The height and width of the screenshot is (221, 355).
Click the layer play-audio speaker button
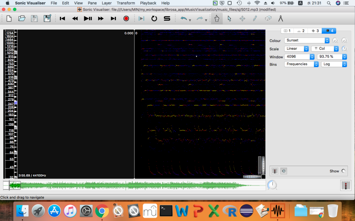point(284,171)
